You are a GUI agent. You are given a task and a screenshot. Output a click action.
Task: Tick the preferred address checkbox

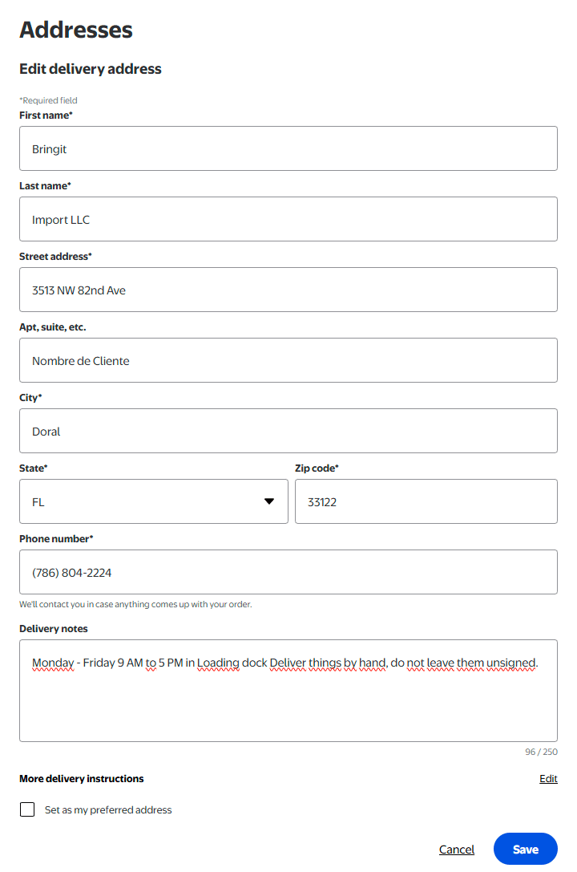pyautogui.click(x=27, y=809)
